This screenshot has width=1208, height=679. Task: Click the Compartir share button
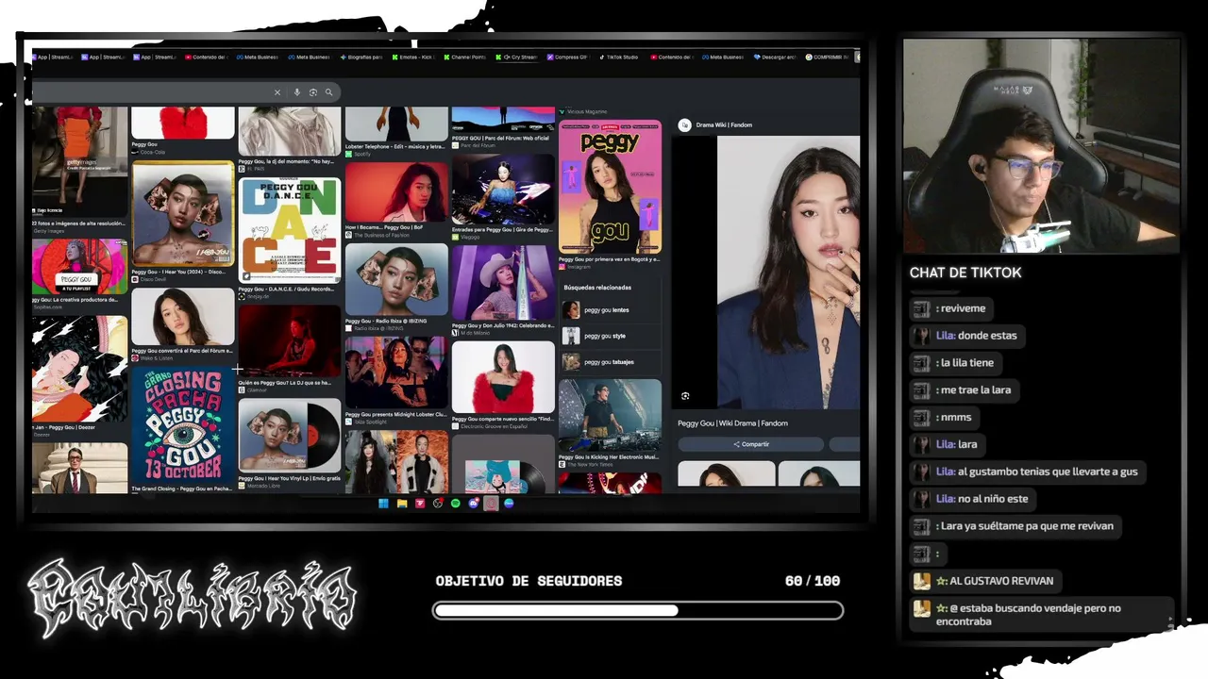(x=751, y=444)
